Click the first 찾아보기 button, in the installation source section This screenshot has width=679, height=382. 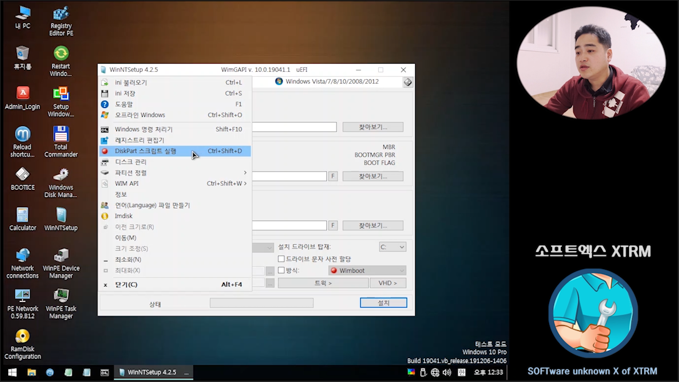click(373, 127)
